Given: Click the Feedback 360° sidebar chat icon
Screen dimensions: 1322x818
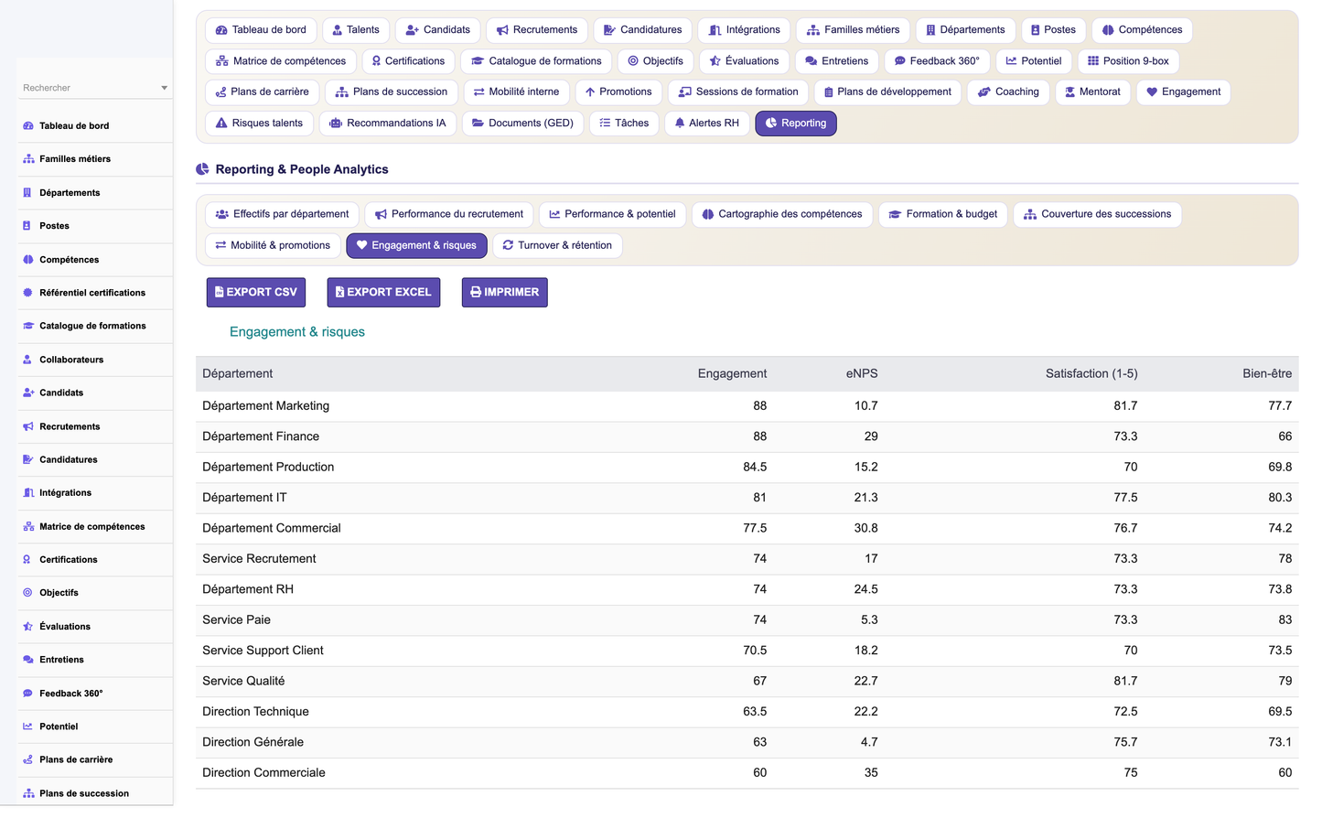Looking at the screenshot, I should [28, 694].
